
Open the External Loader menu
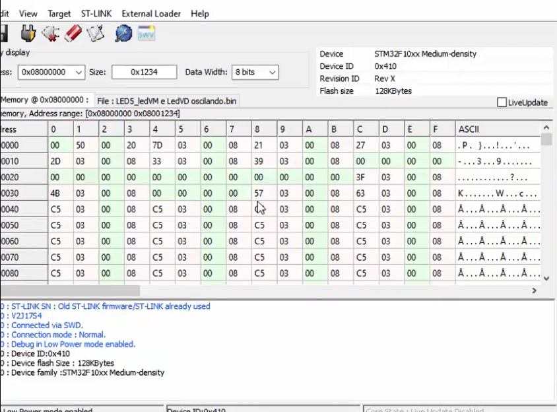tap(151, 13)
